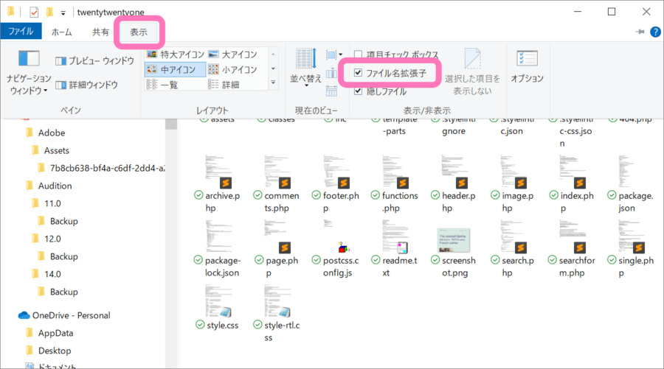
Task: Choose 詳細 layout
Action: (224, 85)
